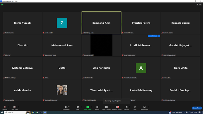Open the Reactions menu
Screen dimensions: 203x114
coord(127,108)
